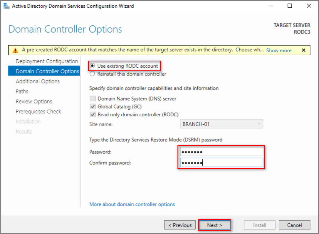The image size is (319, 234).
Task: Click the Installation step label
Action: click(28, 122)
